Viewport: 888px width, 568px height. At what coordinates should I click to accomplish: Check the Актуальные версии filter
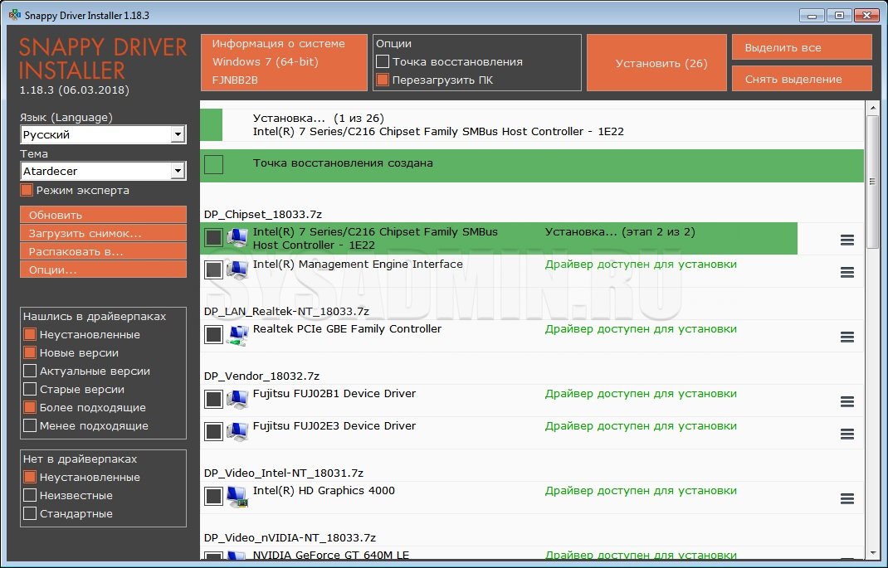click(30, 371)
